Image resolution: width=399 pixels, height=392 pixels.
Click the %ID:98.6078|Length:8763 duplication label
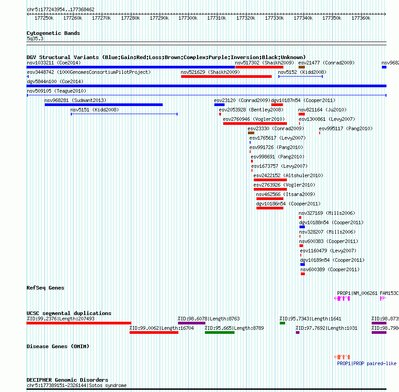pyautogui.click(x=208, y=319)
